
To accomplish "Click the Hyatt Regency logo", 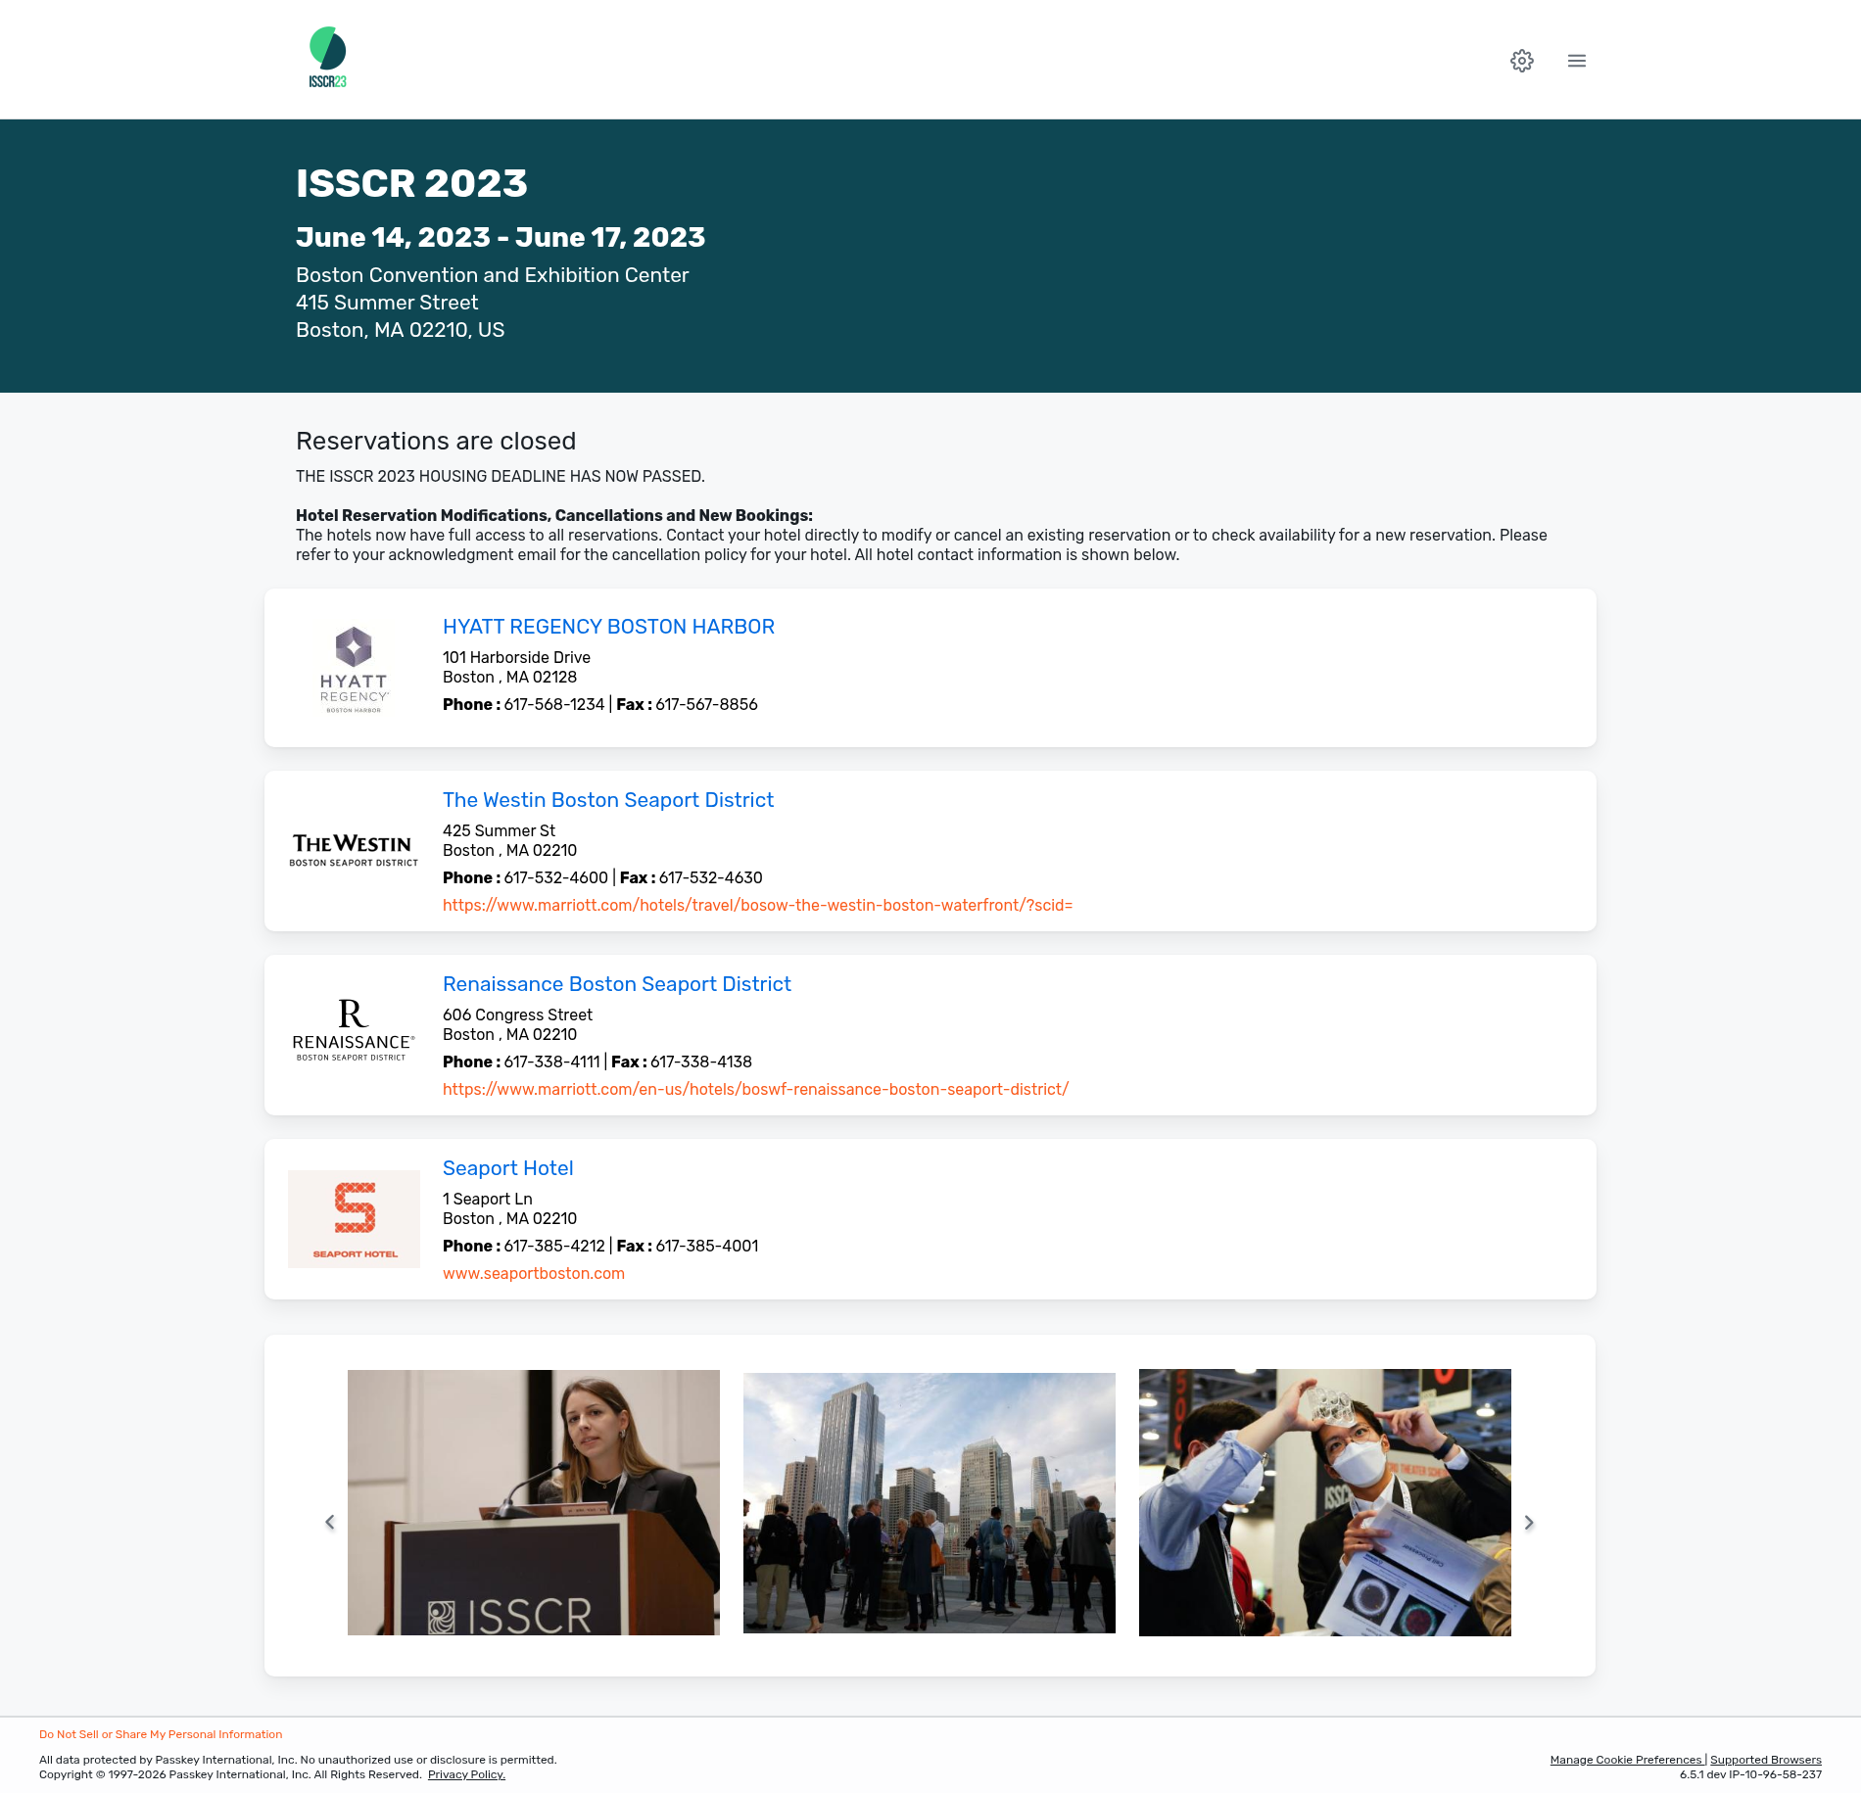I will pyautogui.click(x=354, y=669).
